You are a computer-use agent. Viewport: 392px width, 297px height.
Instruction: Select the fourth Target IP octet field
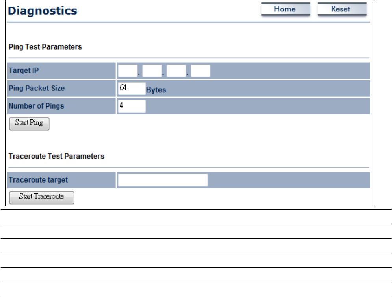[201, 71]
